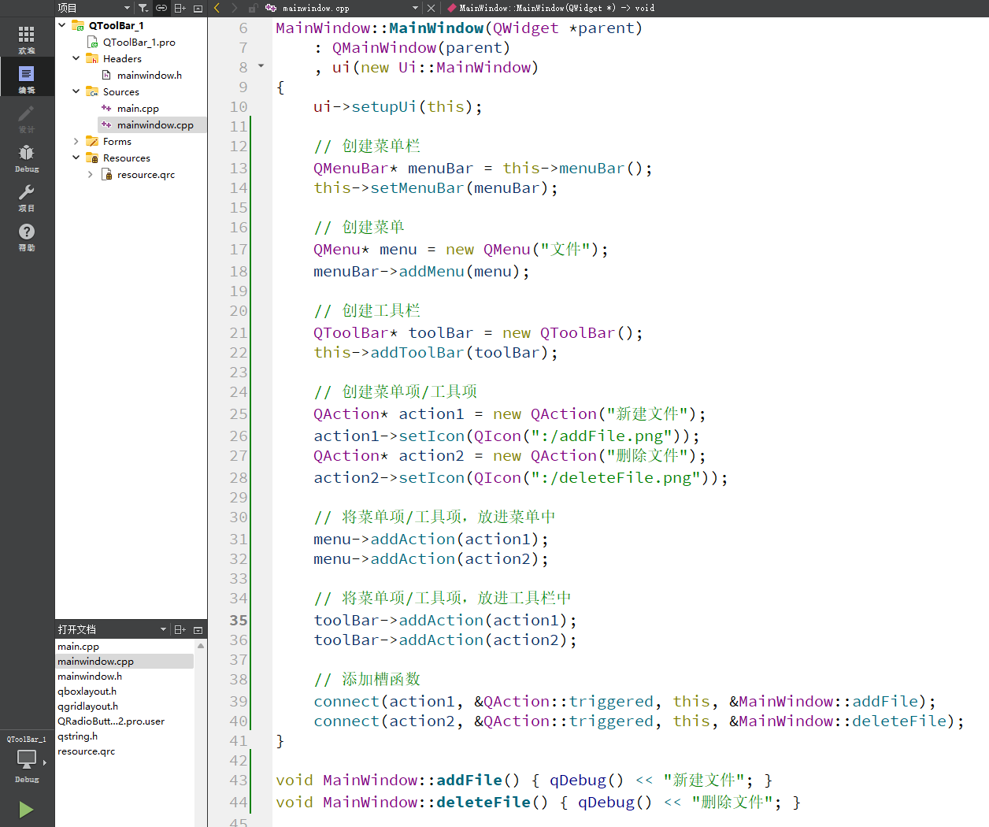This screenshot has width=989, height=827.
Task: Select mainwindow.h in Headers
Action: 150,75
